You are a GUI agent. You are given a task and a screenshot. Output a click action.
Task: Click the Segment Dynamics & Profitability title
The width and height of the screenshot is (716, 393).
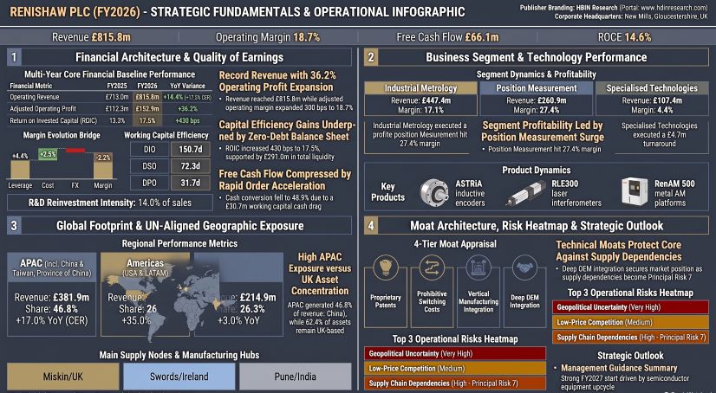[x=536, y=74]
